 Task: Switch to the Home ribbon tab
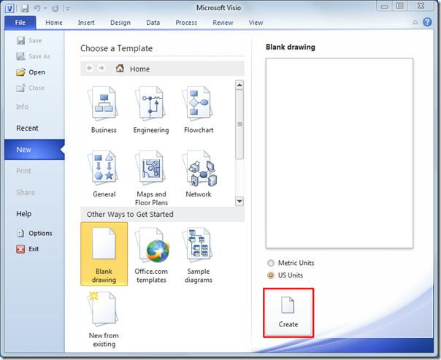pyautogui.click(x=54, y=23)
